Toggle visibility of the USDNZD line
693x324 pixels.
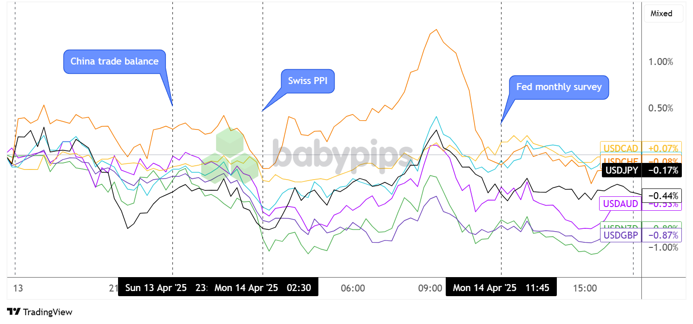coord(620,227)
